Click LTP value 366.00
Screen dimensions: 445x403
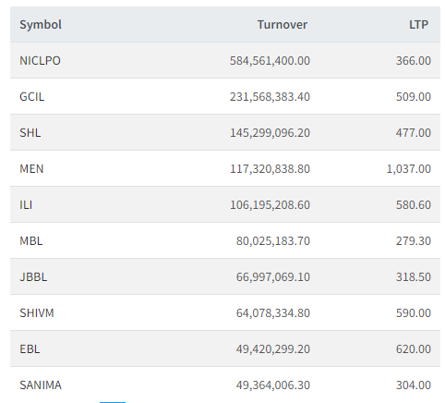414,61
